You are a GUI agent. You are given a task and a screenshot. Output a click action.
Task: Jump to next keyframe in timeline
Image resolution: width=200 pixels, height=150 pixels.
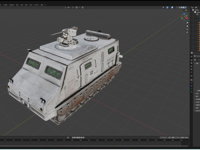pyautogui.click(x=81, y=137)
